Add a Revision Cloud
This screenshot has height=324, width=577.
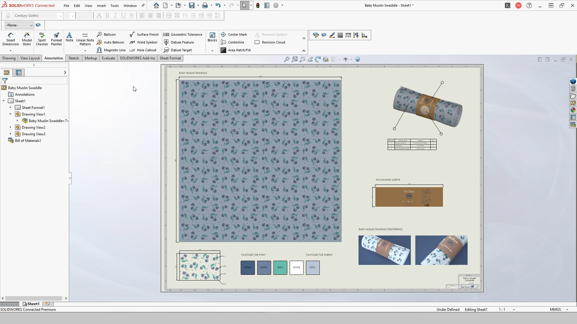coord(270,42)
